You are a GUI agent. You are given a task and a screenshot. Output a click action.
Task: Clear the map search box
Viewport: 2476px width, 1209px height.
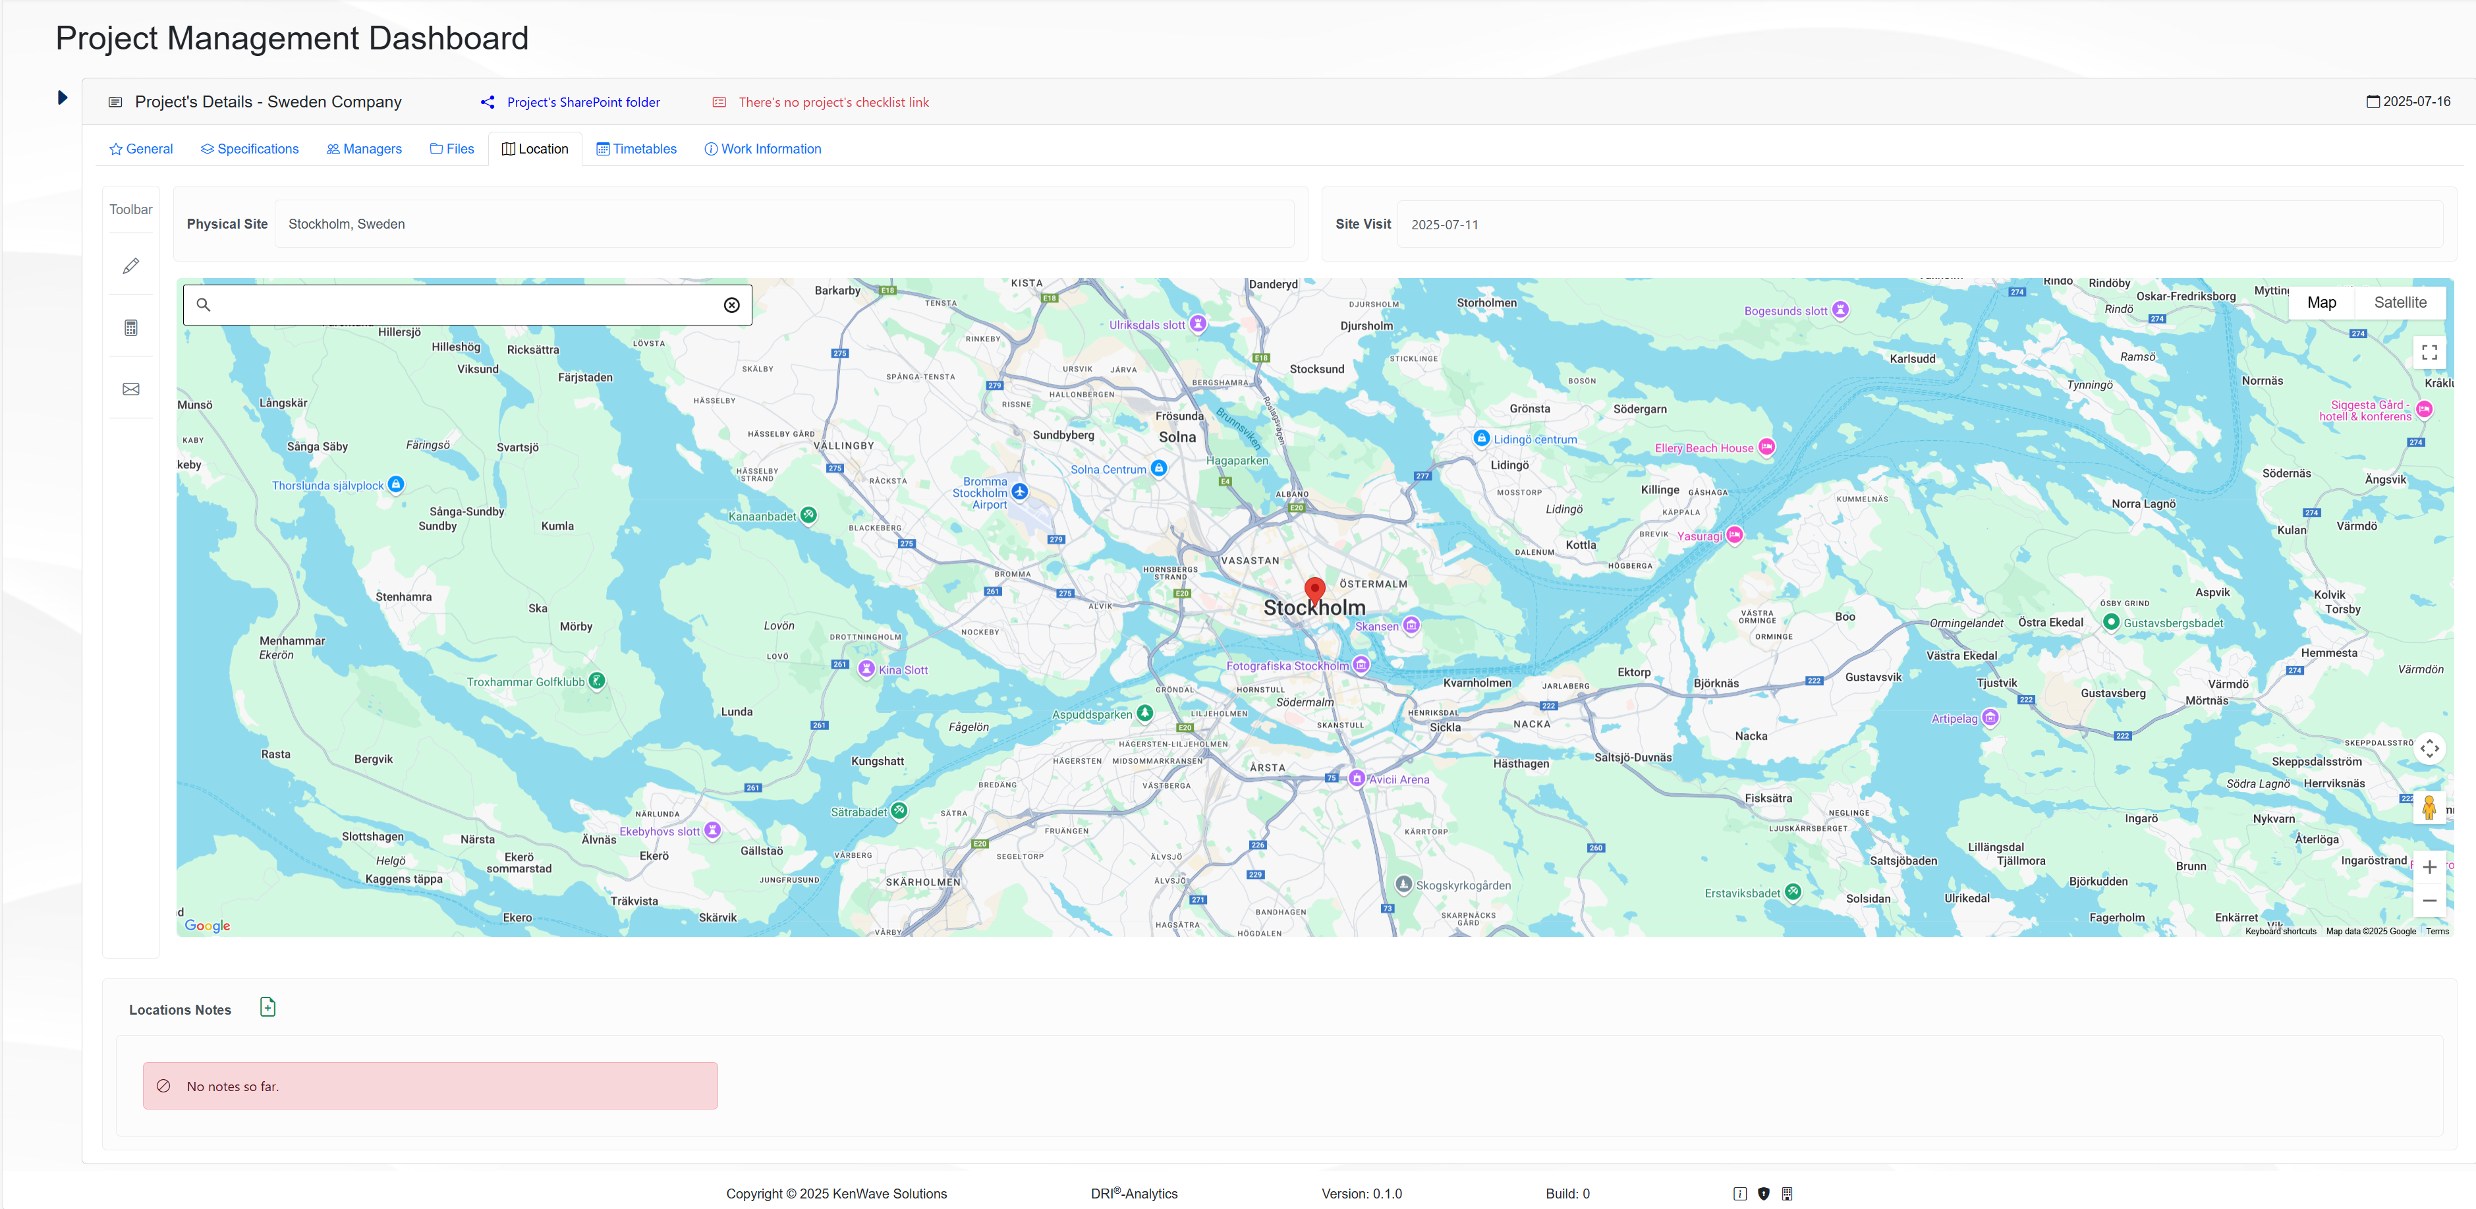click(x=731, y=304)
